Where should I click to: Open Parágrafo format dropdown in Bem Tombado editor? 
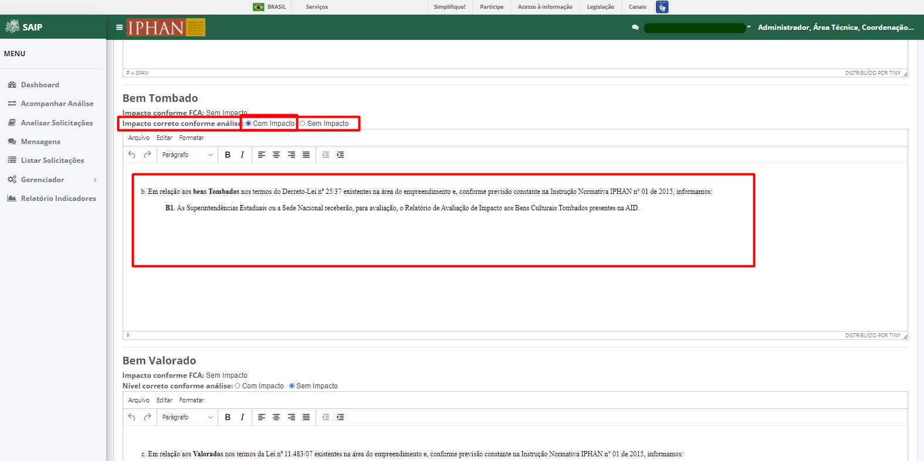pyautogui.click(x=187, y=155)
